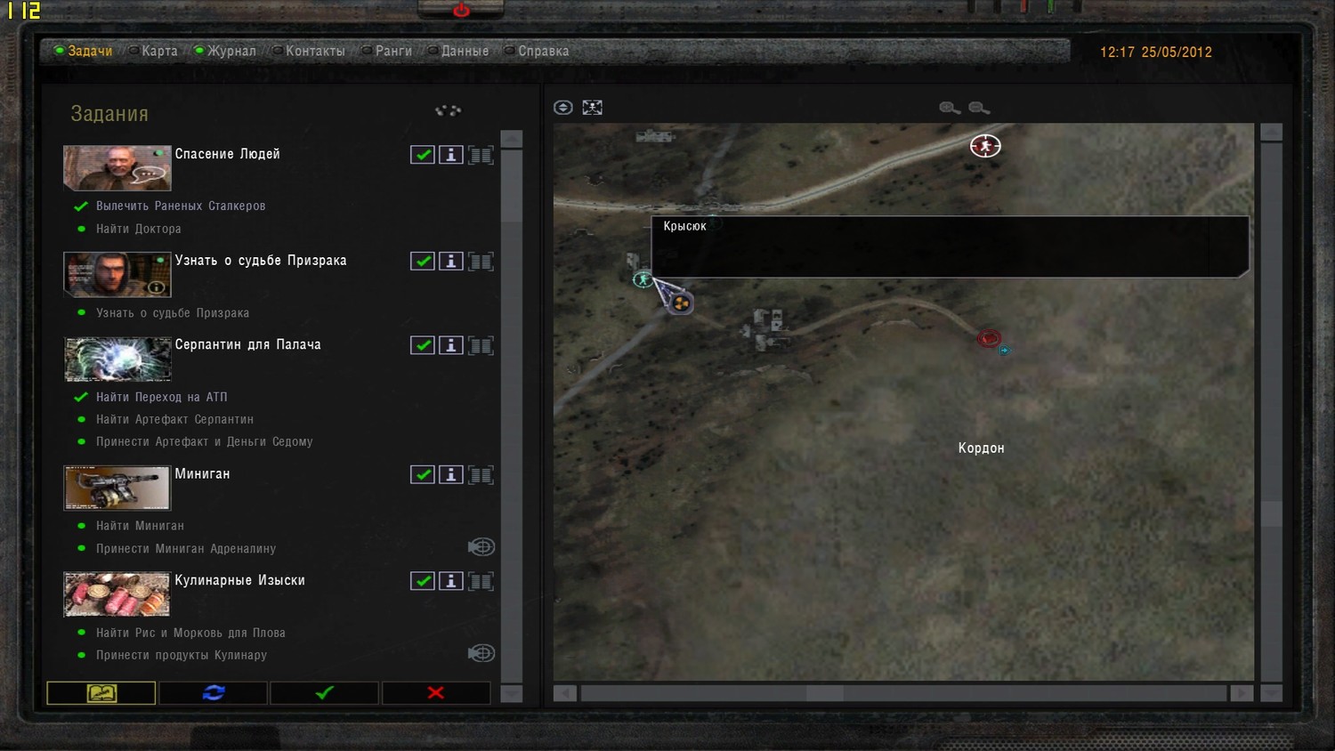Click Кулинарные Изыски task thumbnail
The width and height of the screenshot is (1335, 751).
117,594
